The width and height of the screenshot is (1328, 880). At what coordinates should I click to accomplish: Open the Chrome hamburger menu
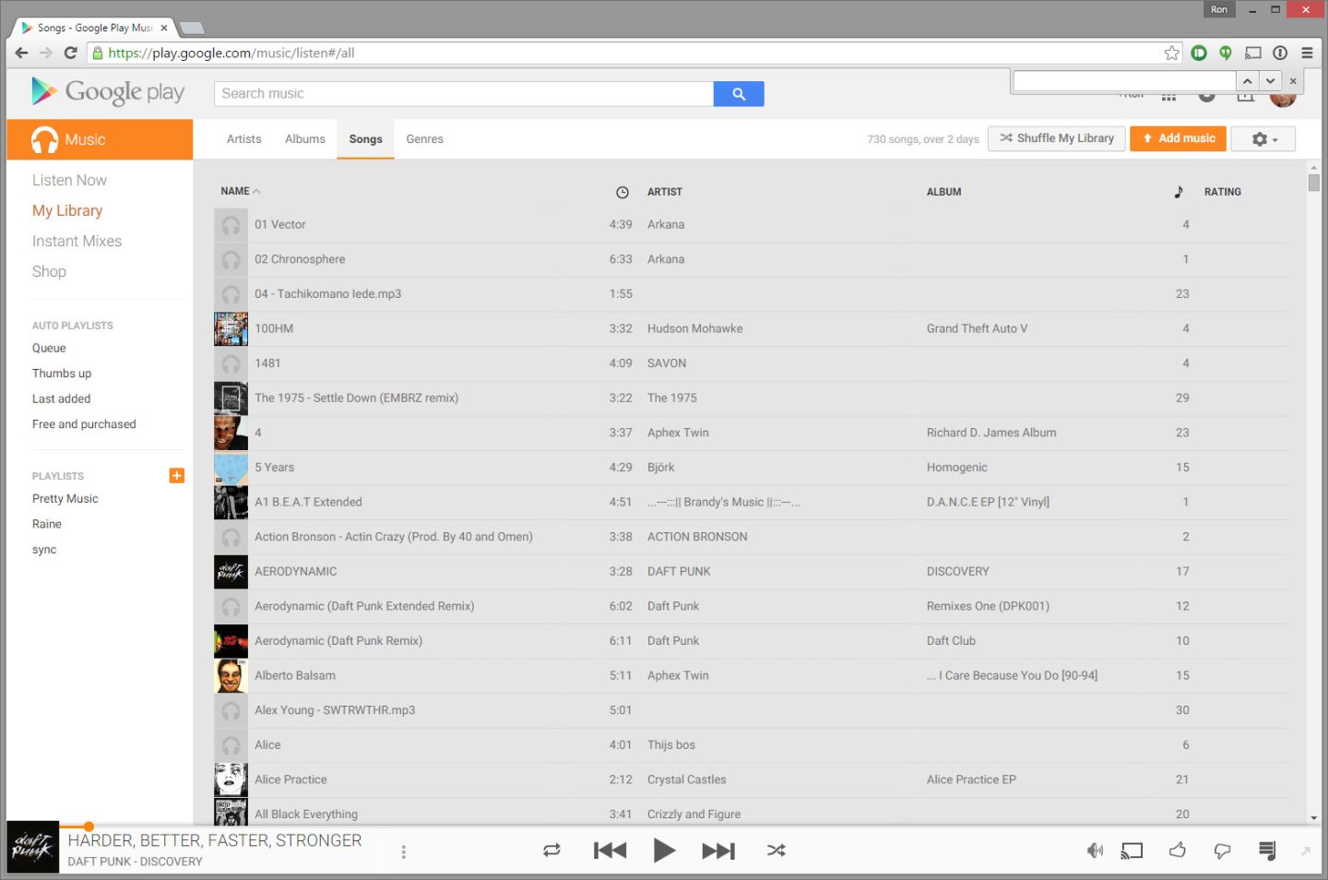(1307, 53)
